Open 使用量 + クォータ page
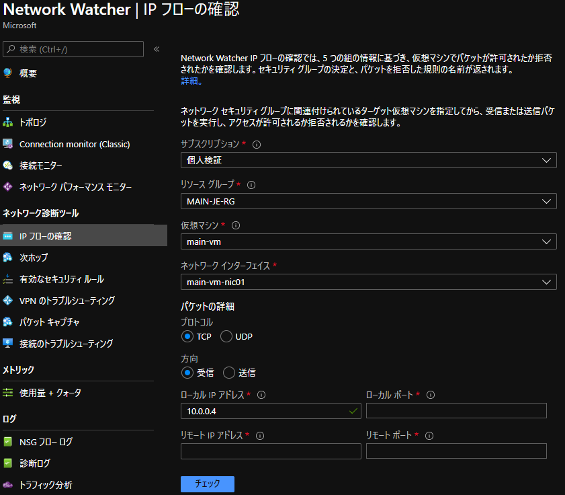Screen dimensions: 565x495 (50, 393)
